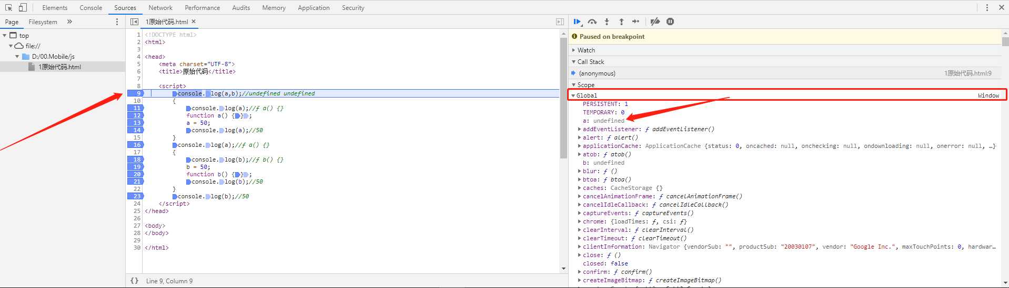This screenshot has height=288, width=1009.
Task: Collapse the D:/00.Mobile/js folder
Action: [x=17, y=57]
